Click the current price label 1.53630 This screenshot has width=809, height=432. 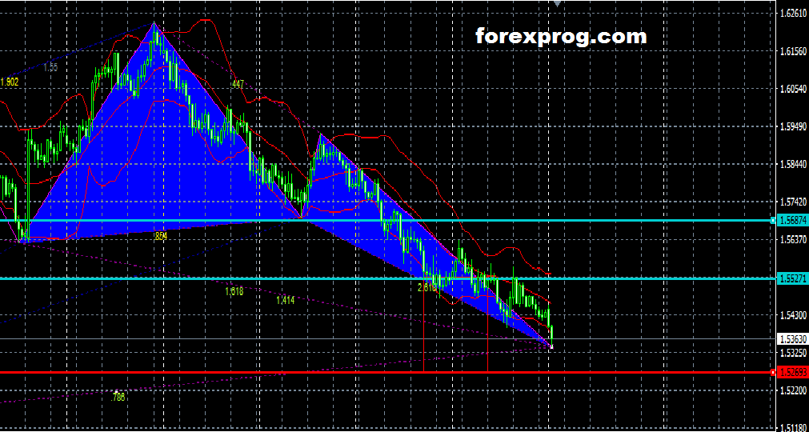tap(791, 339)
